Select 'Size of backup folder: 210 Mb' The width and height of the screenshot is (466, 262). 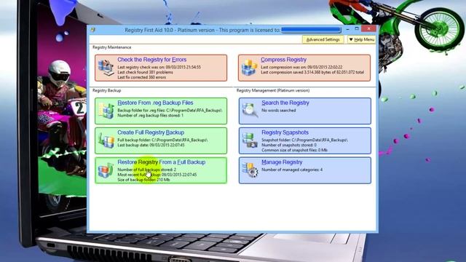[143, 180]
